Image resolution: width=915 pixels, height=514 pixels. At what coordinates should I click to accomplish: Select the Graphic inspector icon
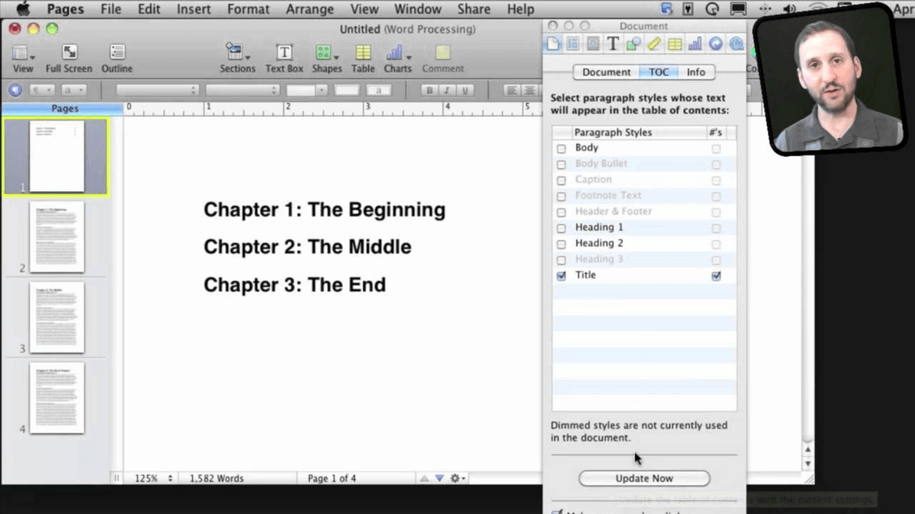pyautogui.click(x=634, y=44)
